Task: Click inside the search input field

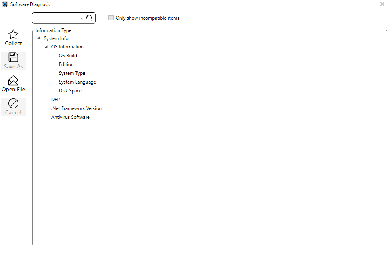Action: [56, 18]
